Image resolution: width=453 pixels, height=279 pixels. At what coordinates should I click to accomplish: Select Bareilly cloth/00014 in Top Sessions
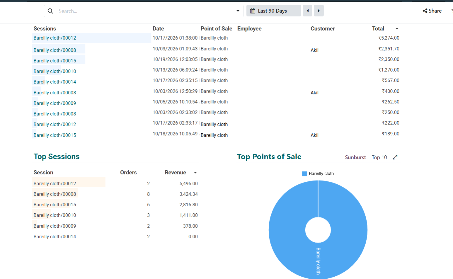tap(55, 237)
